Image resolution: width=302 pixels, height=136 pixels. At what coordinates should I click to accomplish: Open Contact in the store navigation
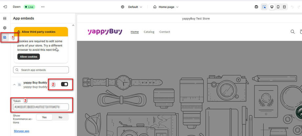click(x=165, y=32)
